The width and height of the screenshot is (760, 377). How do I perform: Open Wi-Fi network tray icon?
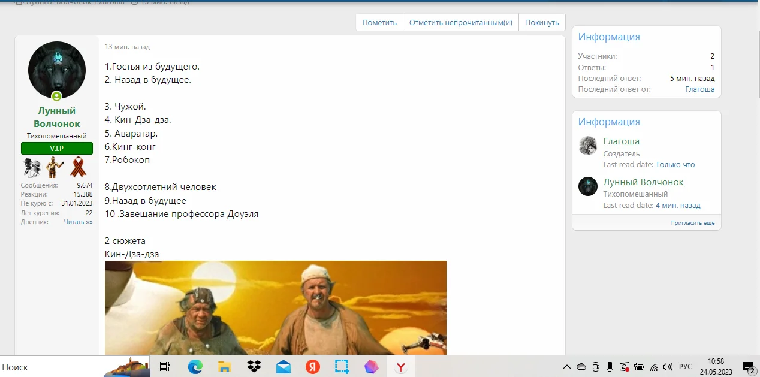coord(655,367)
